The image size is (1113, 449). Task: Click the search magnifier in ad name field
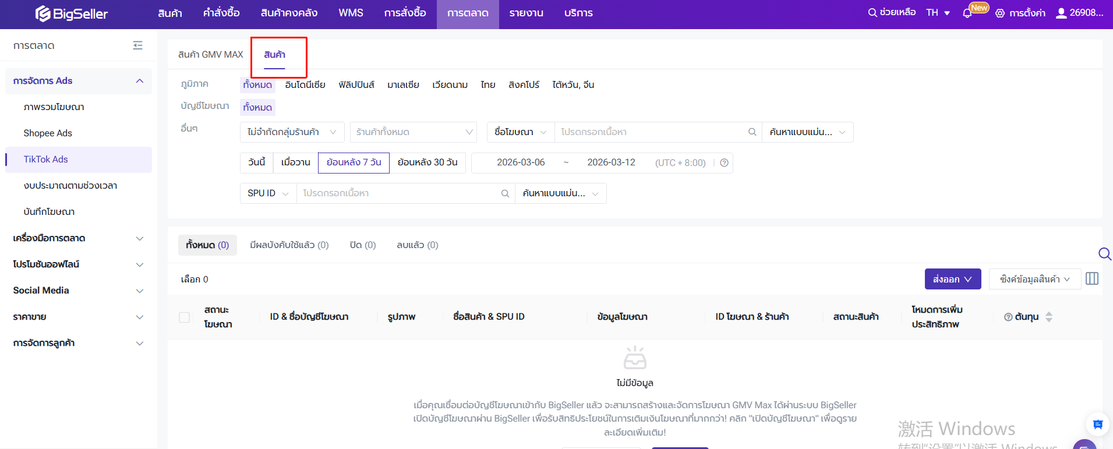pos(752,132)
